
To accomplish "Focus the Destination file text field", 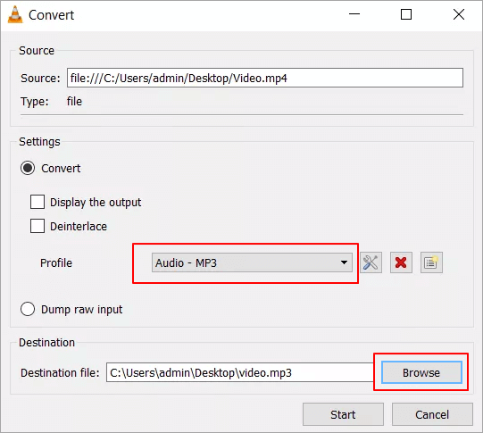I will tap(240, 372).
